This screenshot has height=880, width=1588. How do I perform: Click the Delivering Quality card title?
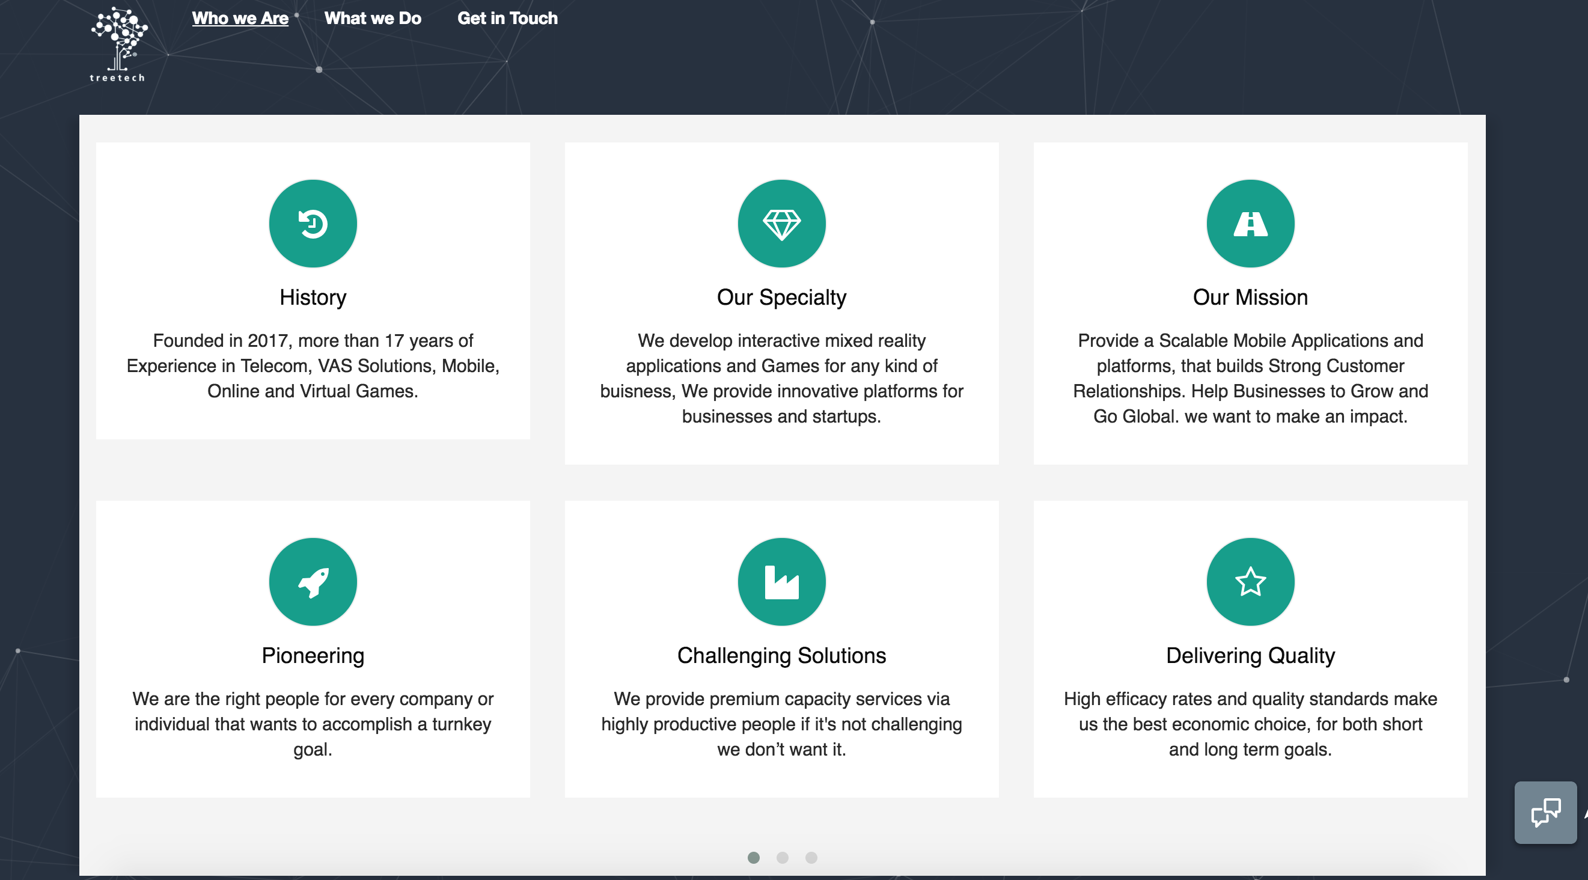tap(1250, 655)
